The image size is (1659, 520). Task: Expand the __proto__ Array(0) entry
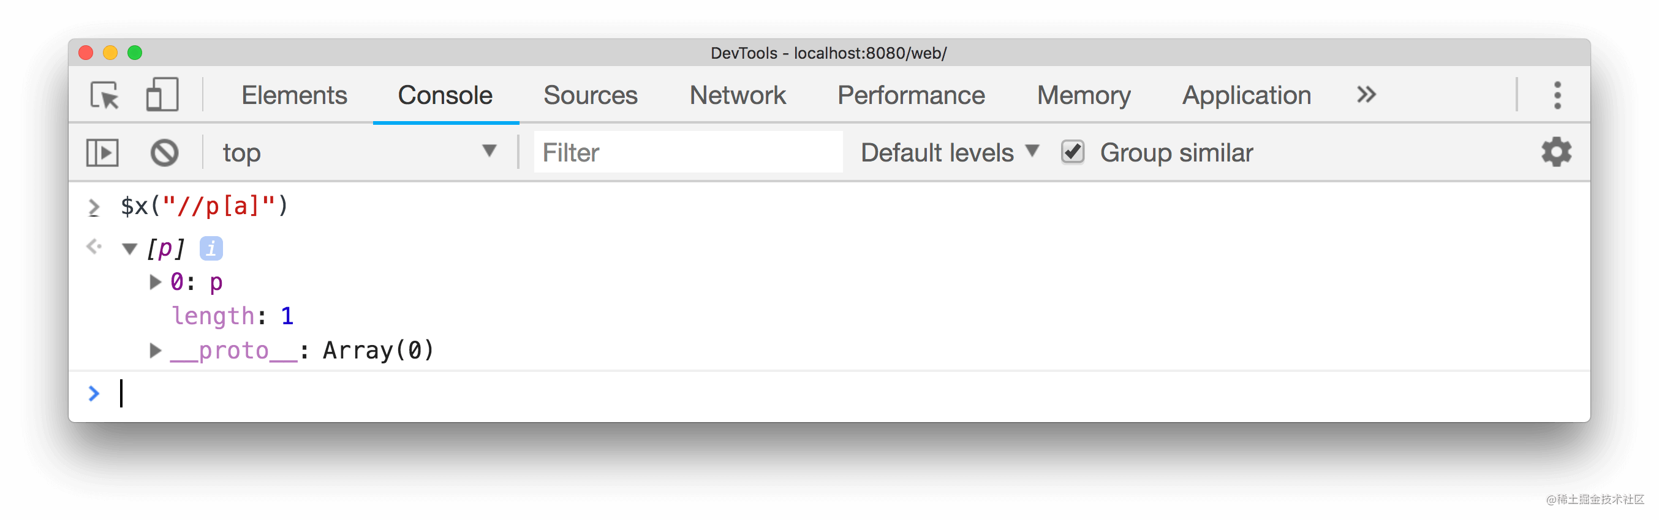point(154,351)
